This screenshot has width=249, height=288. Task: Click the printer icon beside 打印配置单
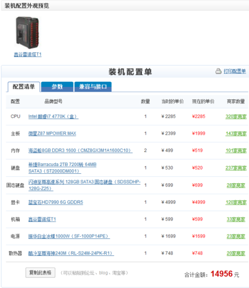219,71
